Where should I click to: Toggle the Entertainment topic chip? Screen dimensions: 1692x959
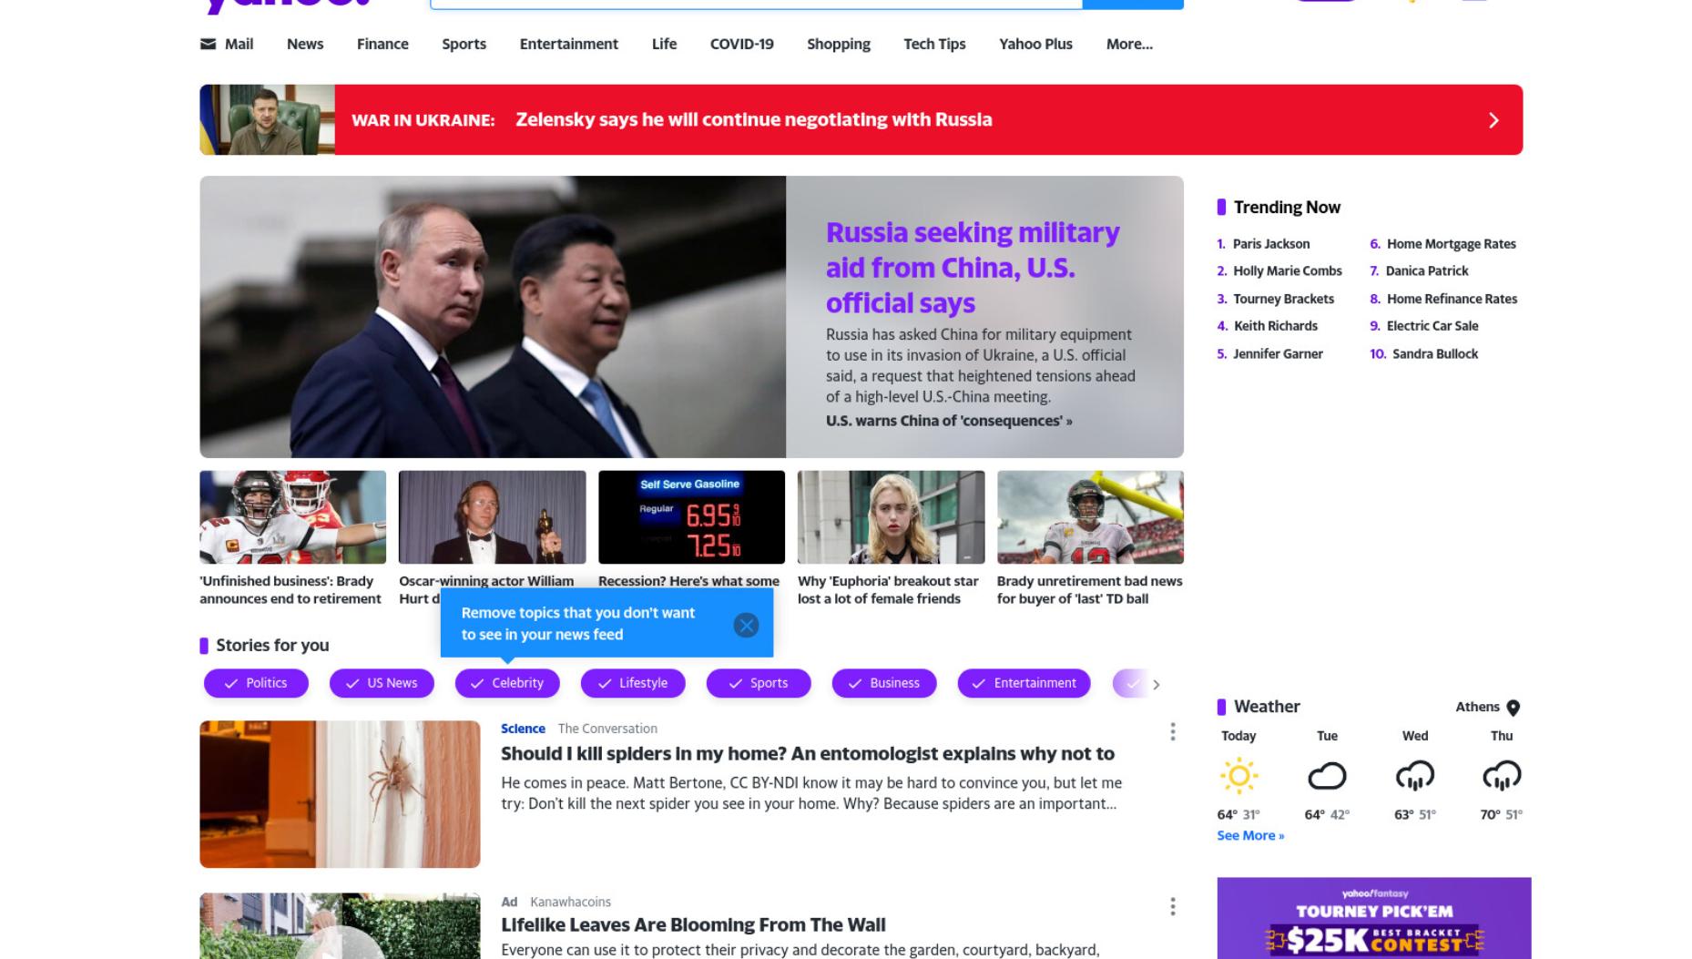tap(1024, 683)
